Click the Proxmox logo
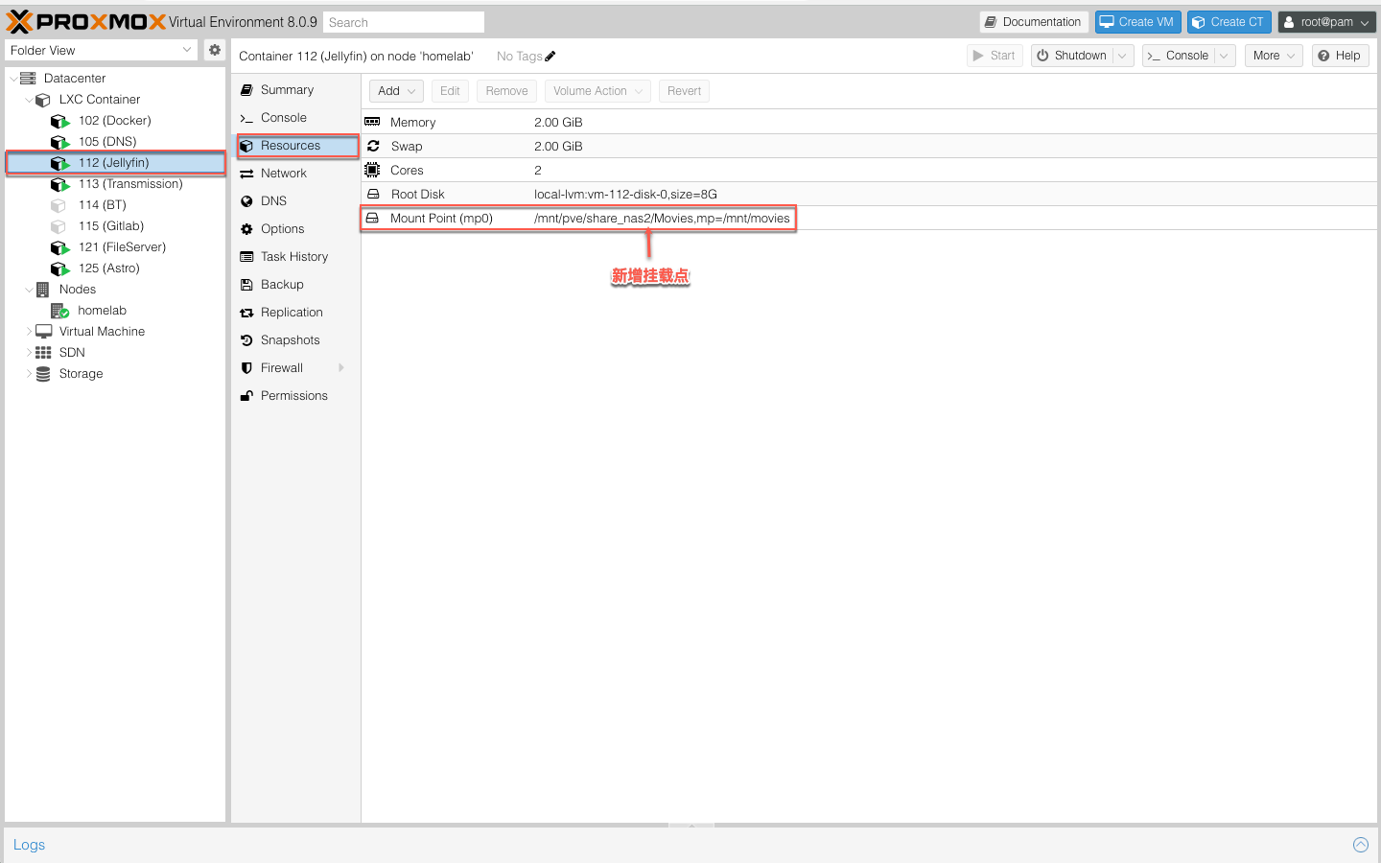The width and height of the screenshot is (1381, 863). pos(86,21)
